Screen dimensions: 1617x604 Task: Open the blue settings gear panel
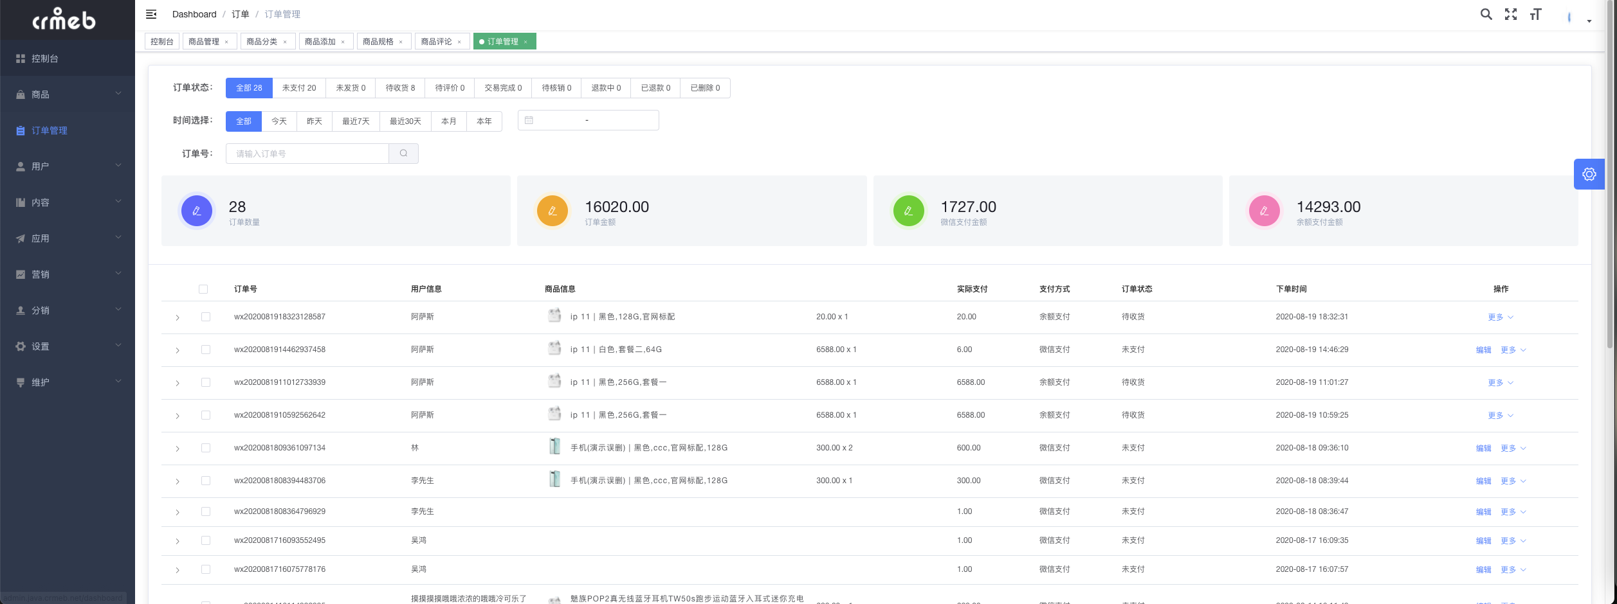[1589, 174]
